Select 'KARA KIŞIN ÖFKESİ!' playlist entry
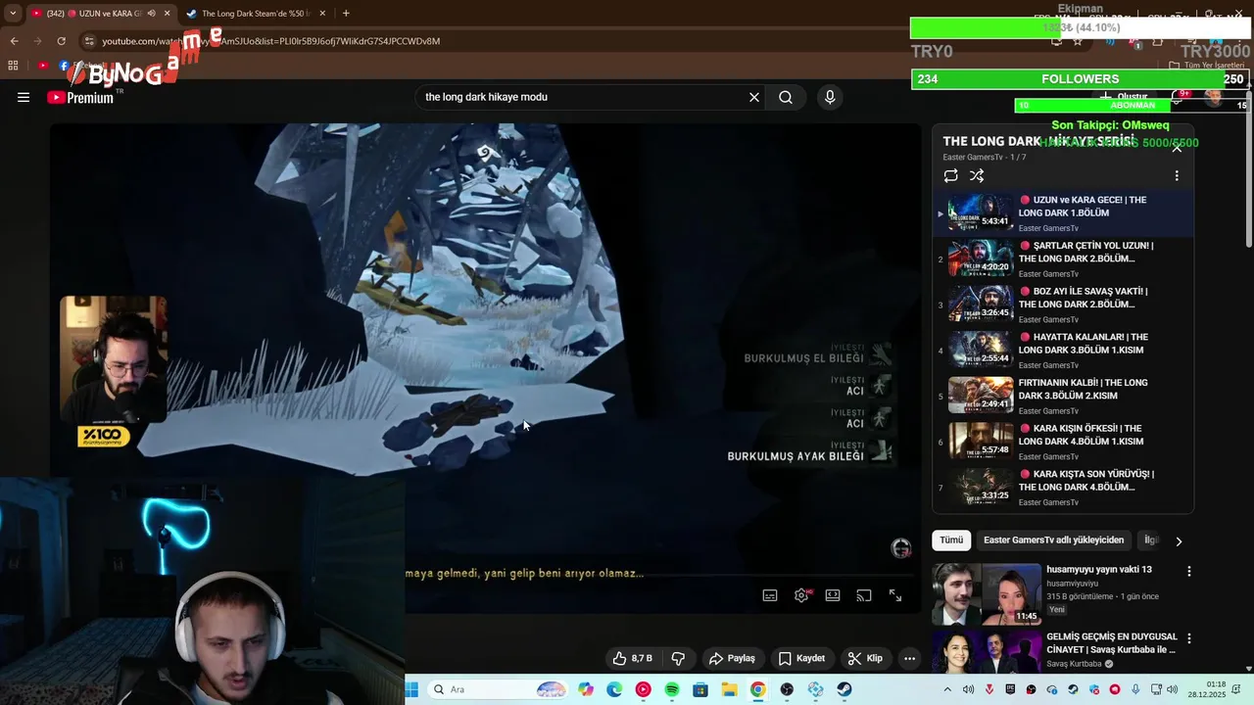This screenshot has width=1254, height=705. click(x=1063, y=442)
